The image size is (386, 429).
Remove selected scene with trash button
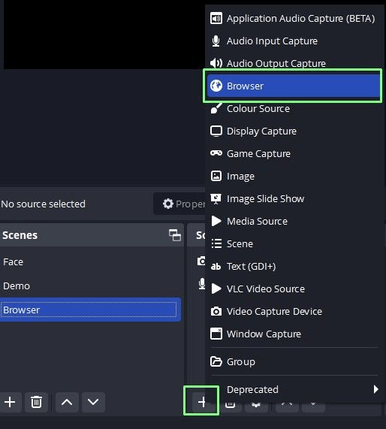pos(36,402)
